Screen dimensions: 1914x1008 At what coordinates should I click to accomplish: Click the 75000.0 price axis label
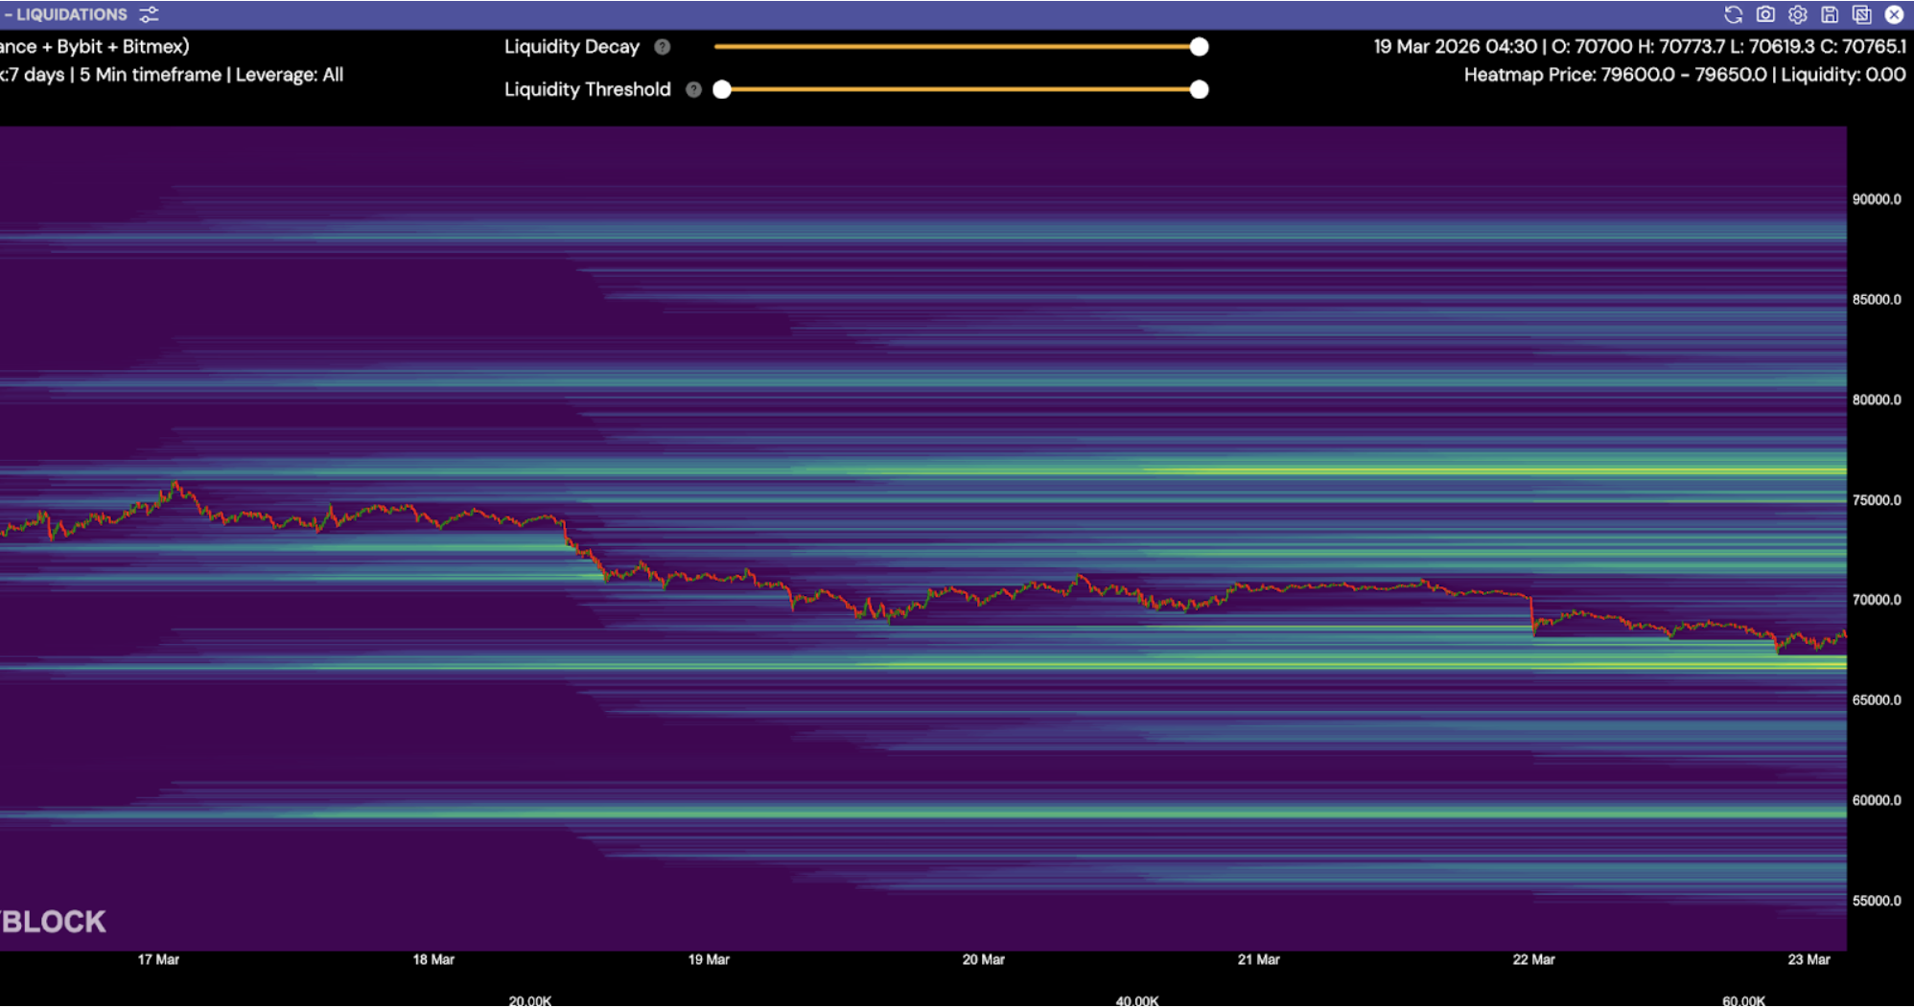coord(1877,500)
